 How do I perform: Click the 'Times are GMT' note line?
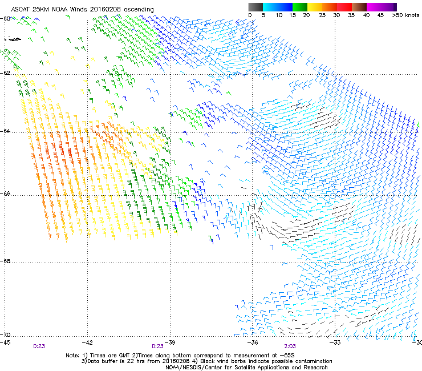pos(180,356)
